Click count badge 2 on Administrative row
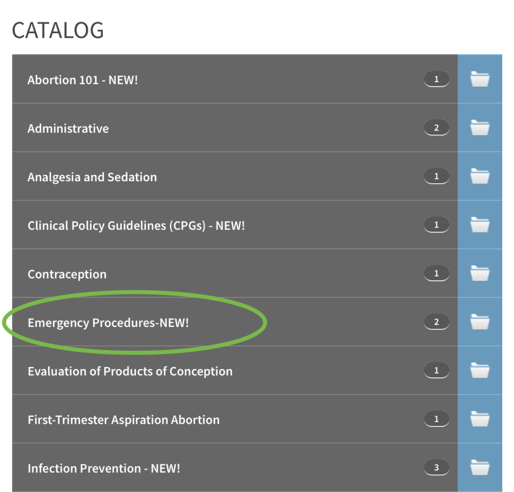The image size is (514, 492). (x=436, y=128)
